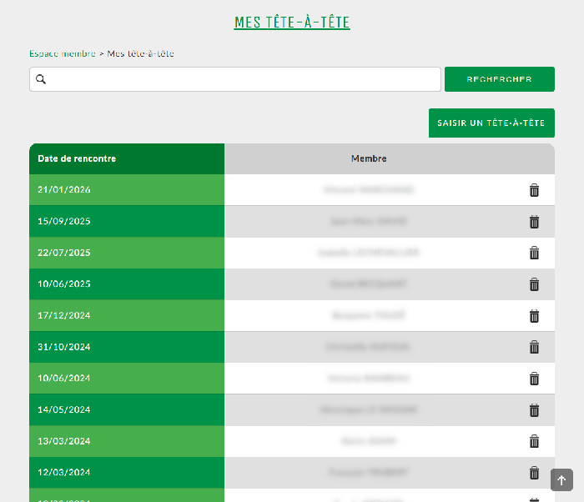Remove the 10/06/2024 entry with trash icon
Image resolution: width=584 pixels, height=502 pixels.
534,379
